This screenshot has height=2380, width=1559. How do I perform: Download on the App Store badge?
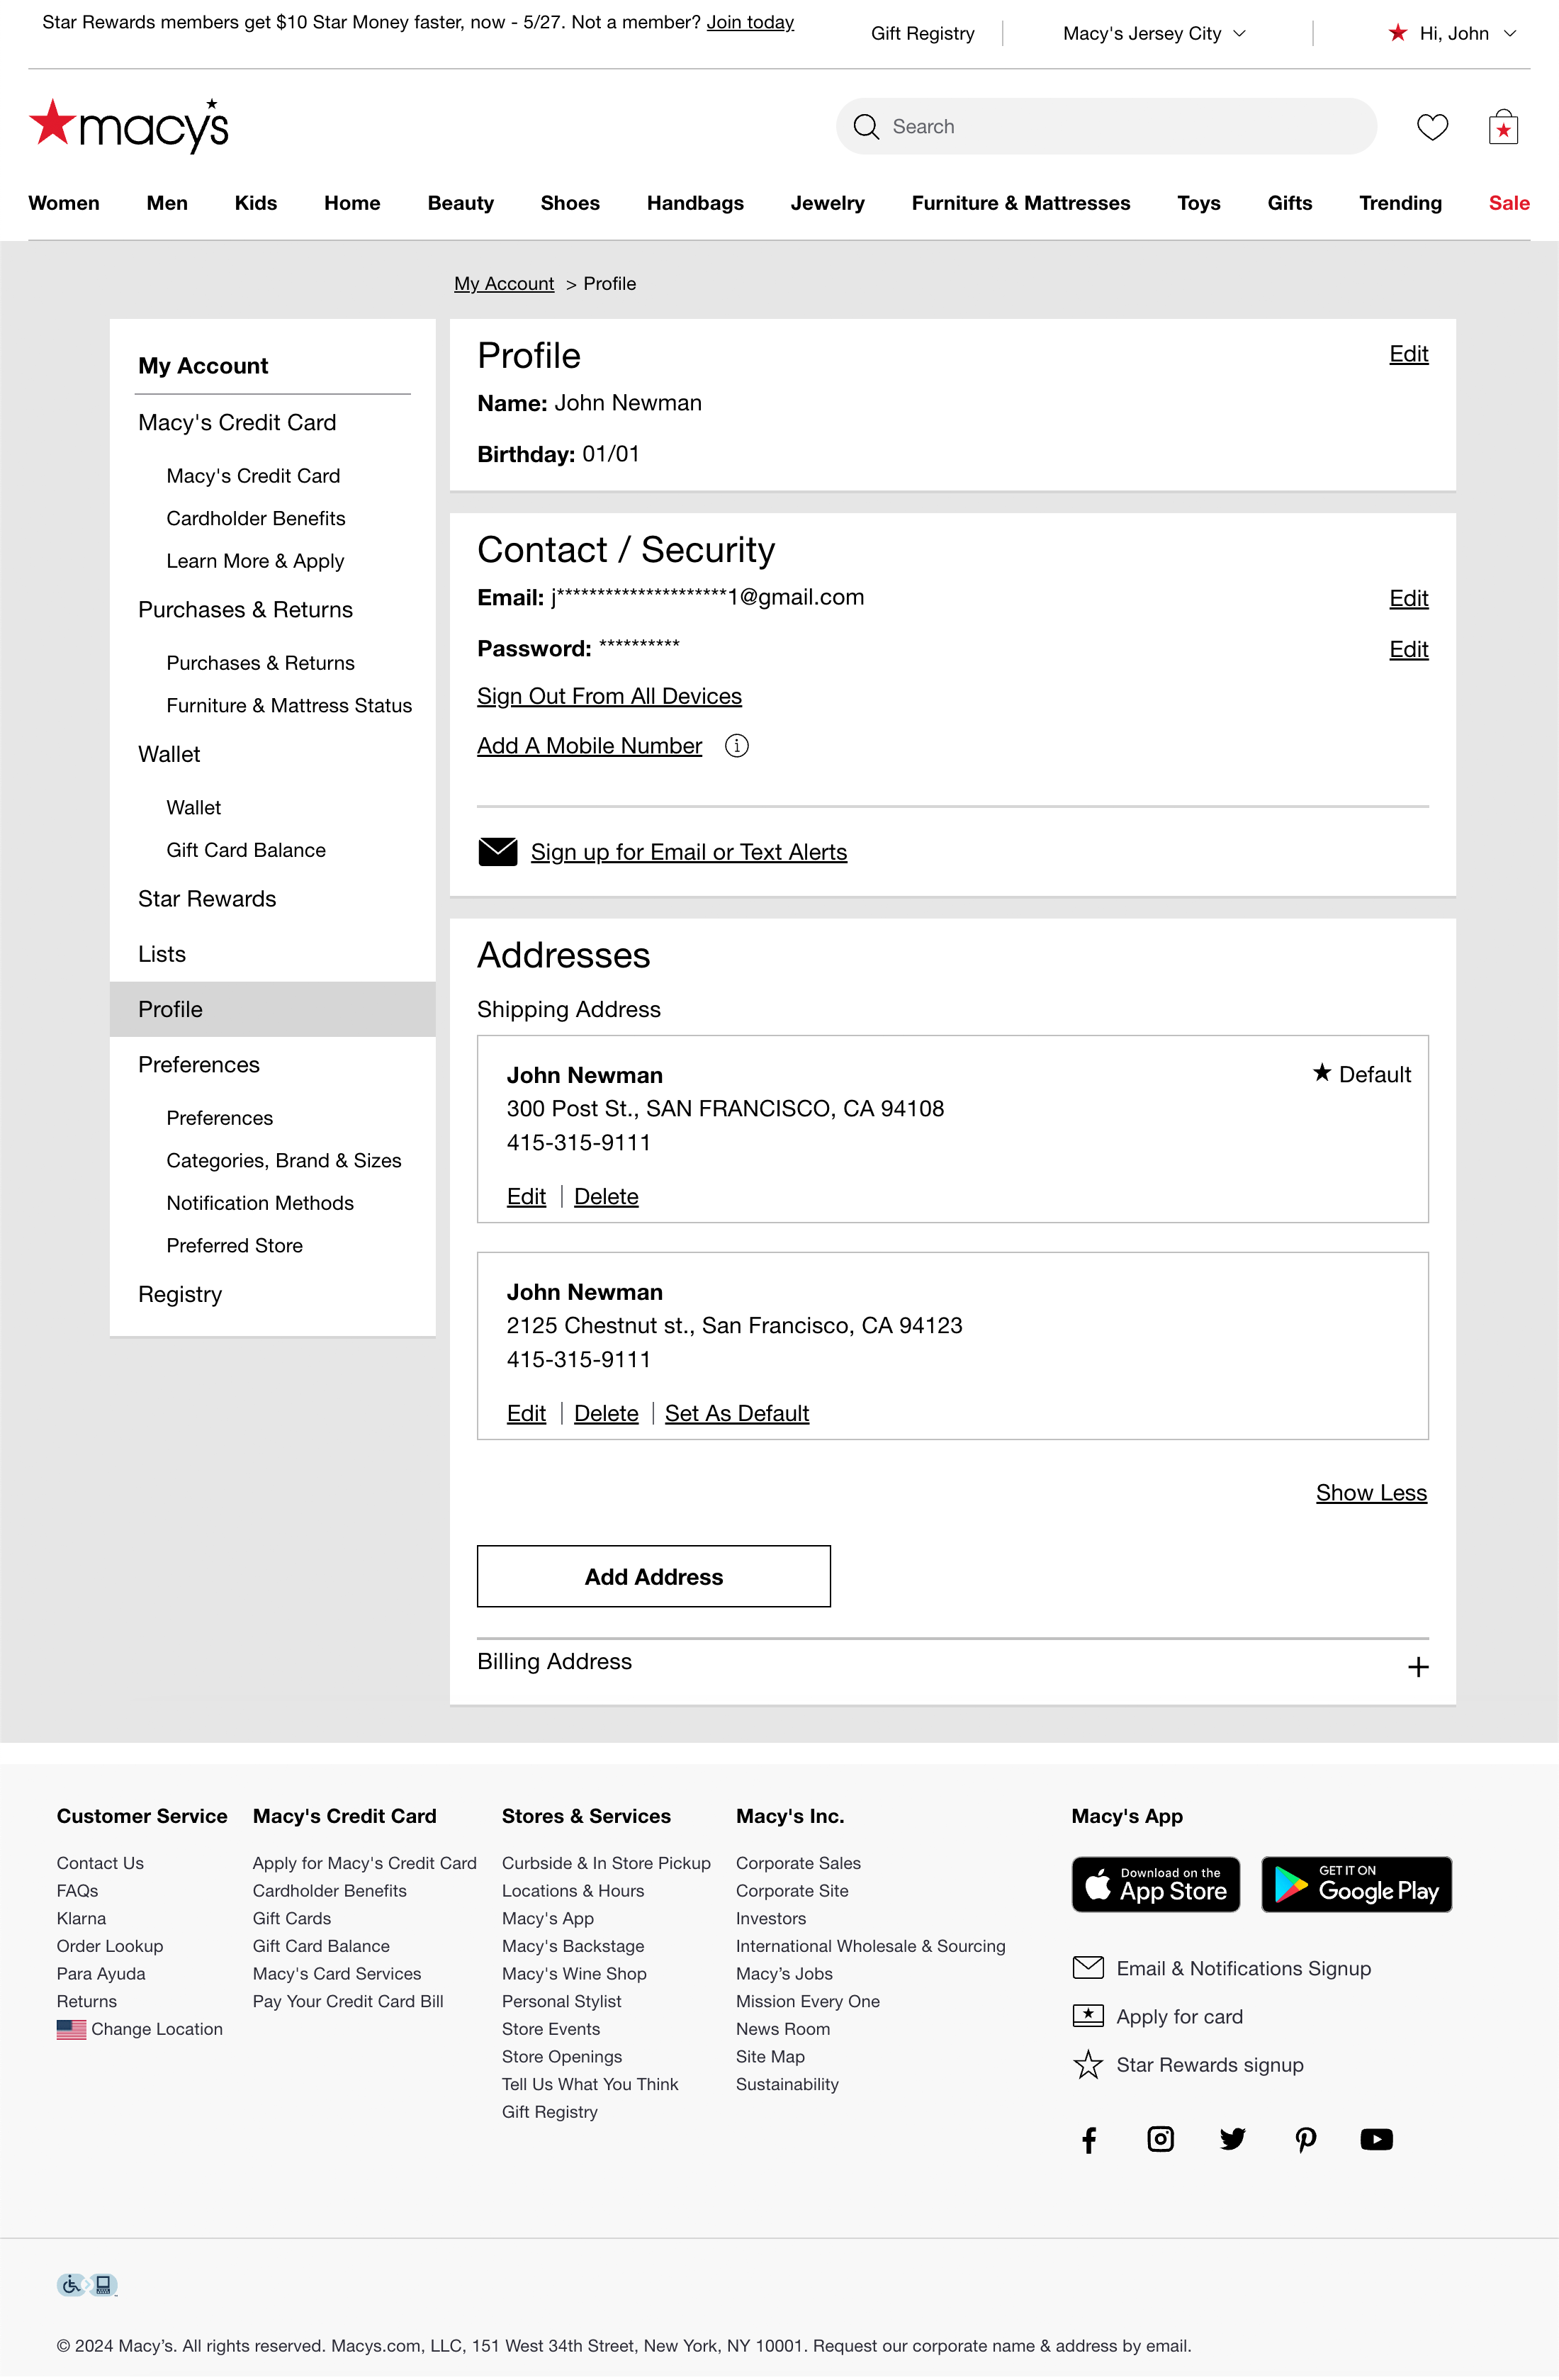coord(1155,1885)
